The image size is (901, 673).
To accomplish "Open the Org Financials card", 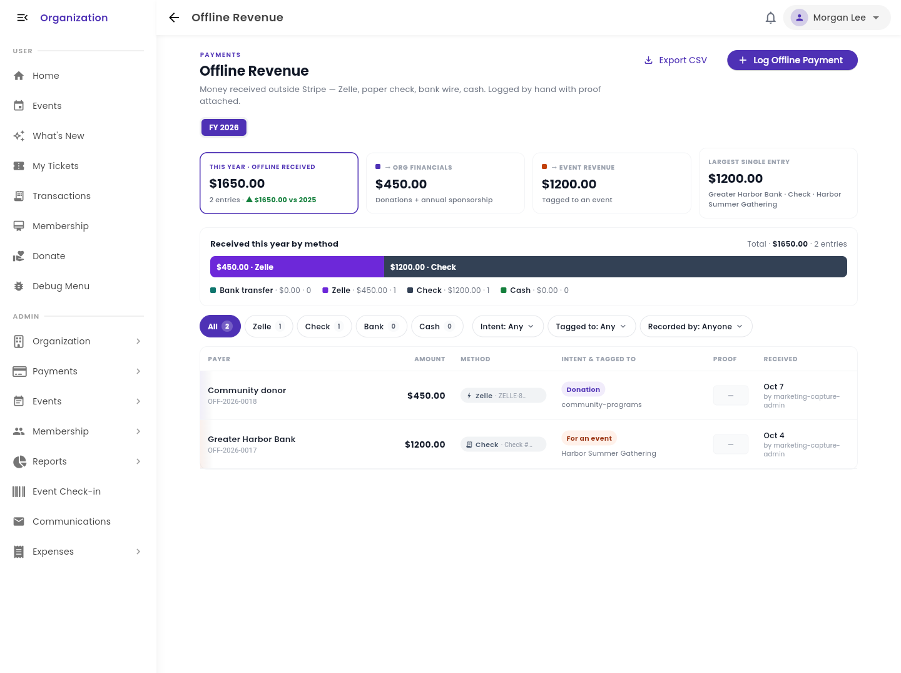I will (x=445, y=183).
